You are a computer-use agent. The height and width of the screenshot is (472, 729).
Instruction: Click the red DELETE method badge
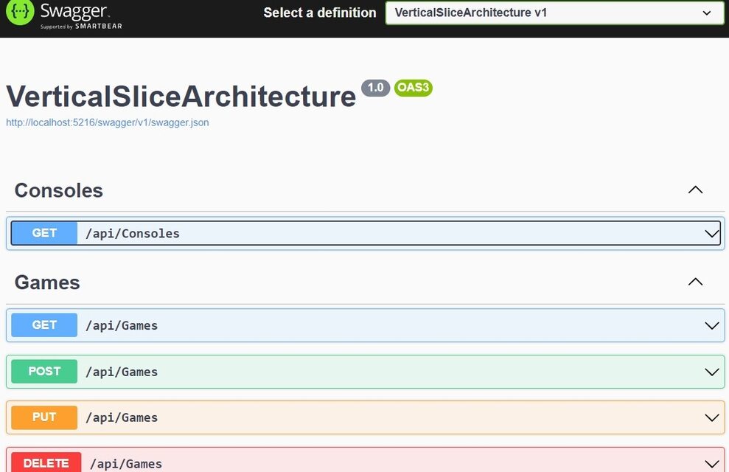[46, 463]
